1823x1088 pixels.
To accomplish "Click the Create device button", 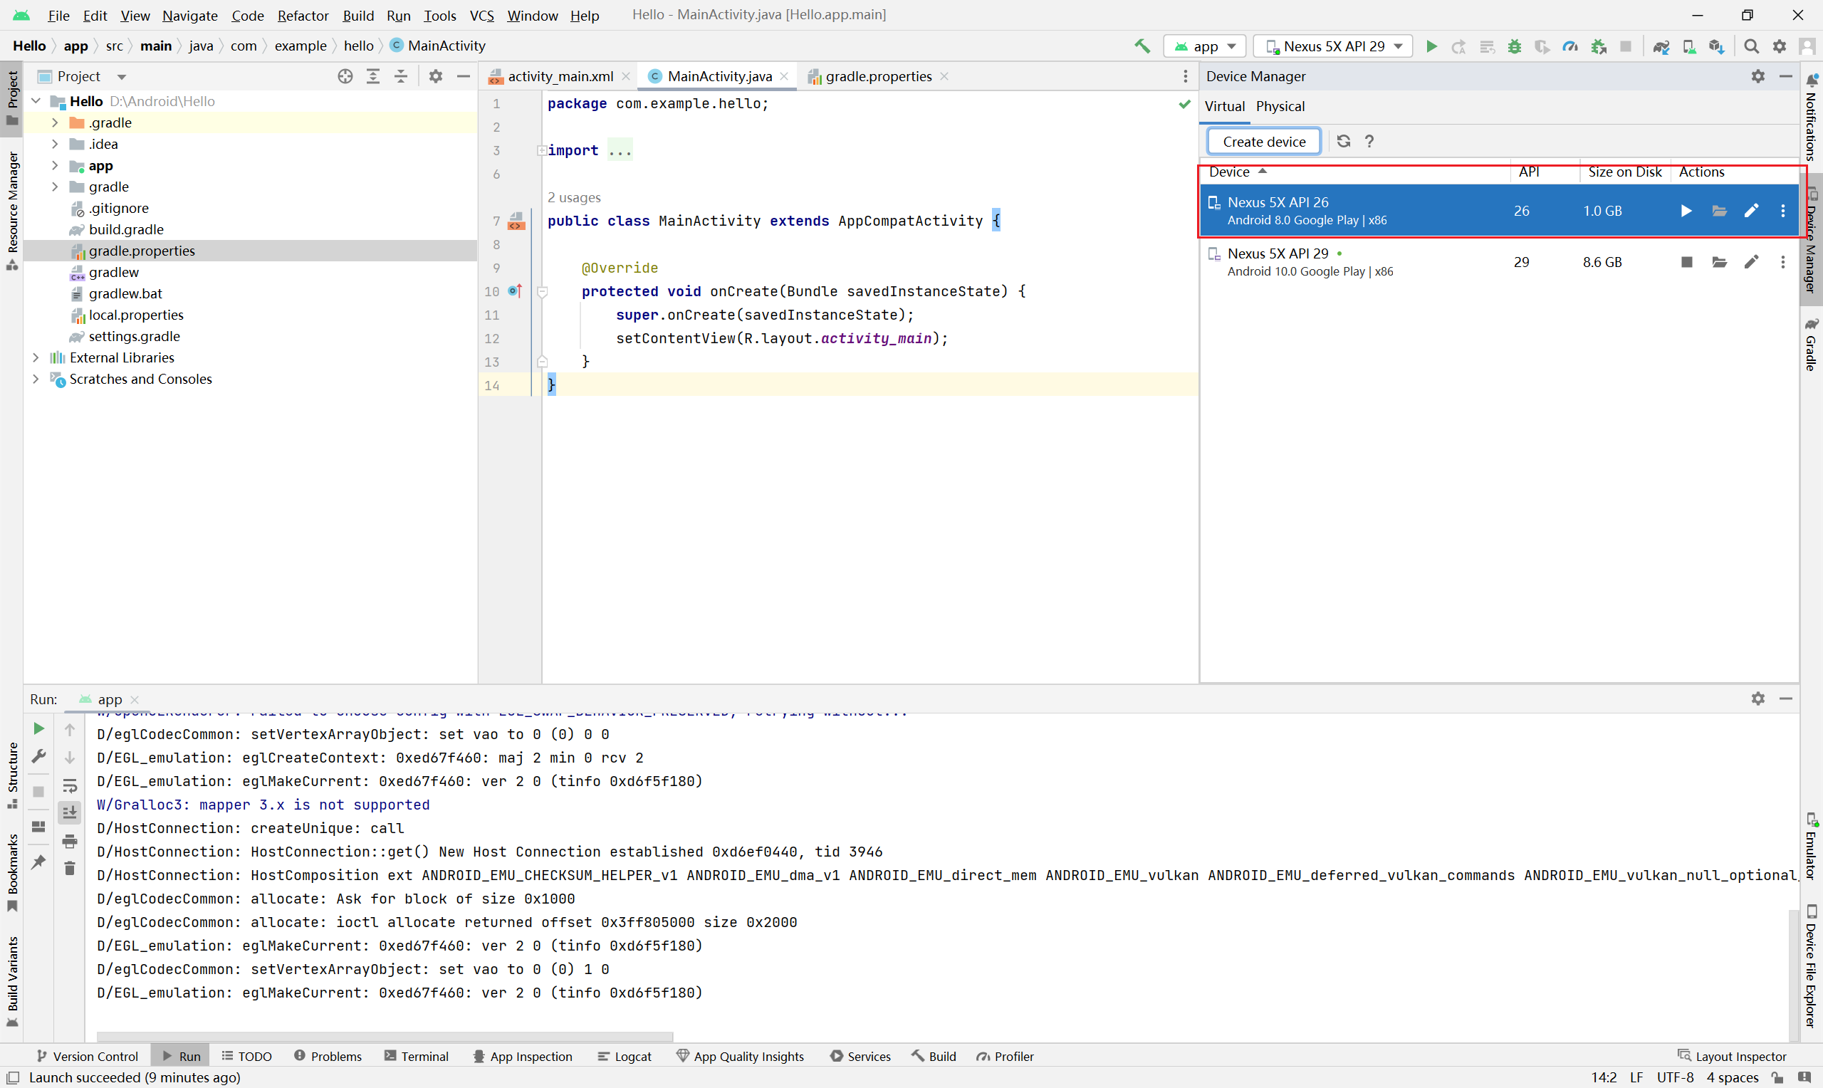I will pos(1264,142).
